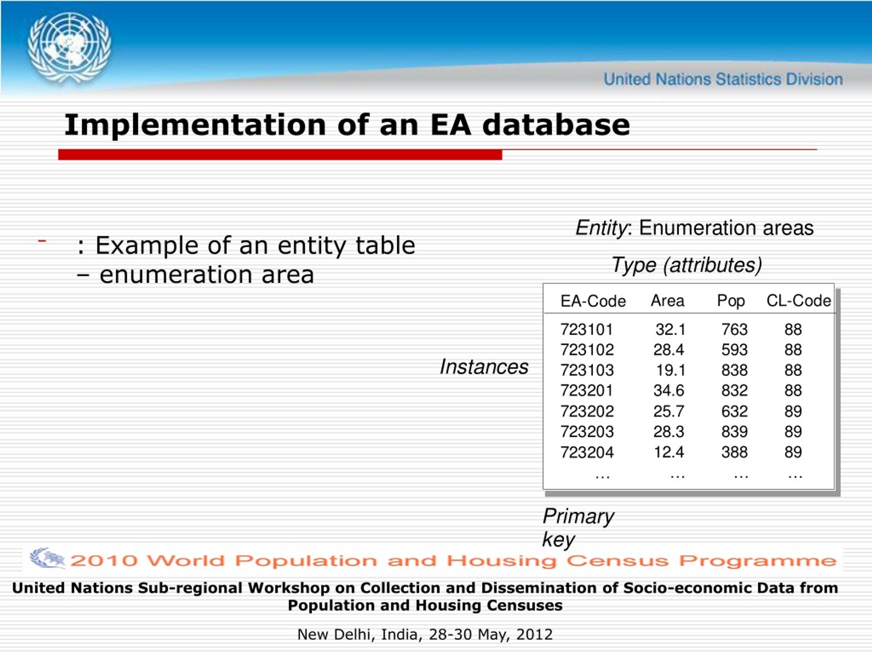Screen dimensions: 872x654
Task: Click CL-Code 88 in row 723201
Action: pyautogui.click(x=793, y=391)
